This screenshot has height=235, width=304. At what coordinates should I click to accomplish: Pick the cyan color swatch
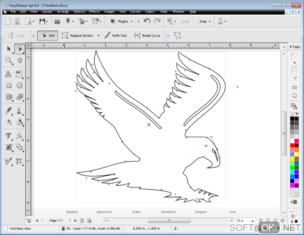pyautogui.click(x=292, y=172)
